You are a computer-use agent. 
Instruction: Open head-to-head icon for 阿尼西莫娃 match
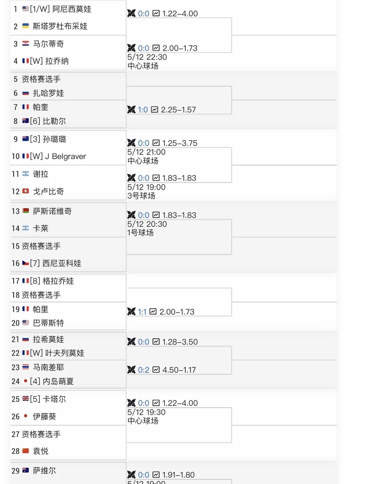(x=131, y=13)
